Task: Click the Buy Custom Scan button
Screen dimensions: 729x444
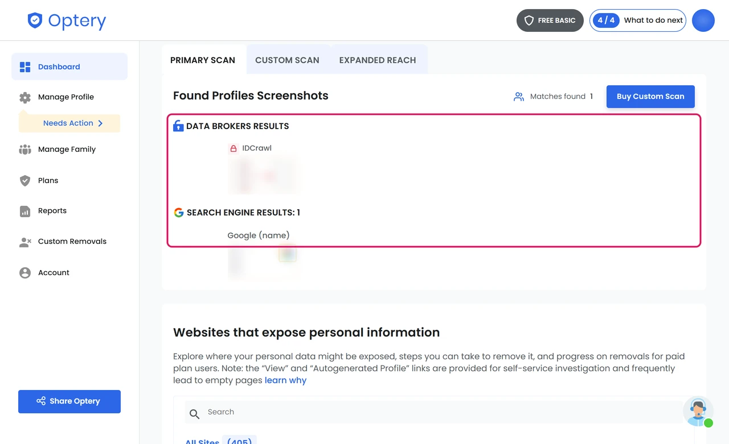Action: [650, 97]
